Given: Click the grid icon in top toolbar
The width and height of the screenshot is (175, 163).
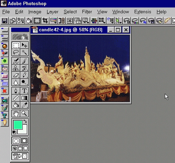Looking at the screenshot, I should point(70,21).
